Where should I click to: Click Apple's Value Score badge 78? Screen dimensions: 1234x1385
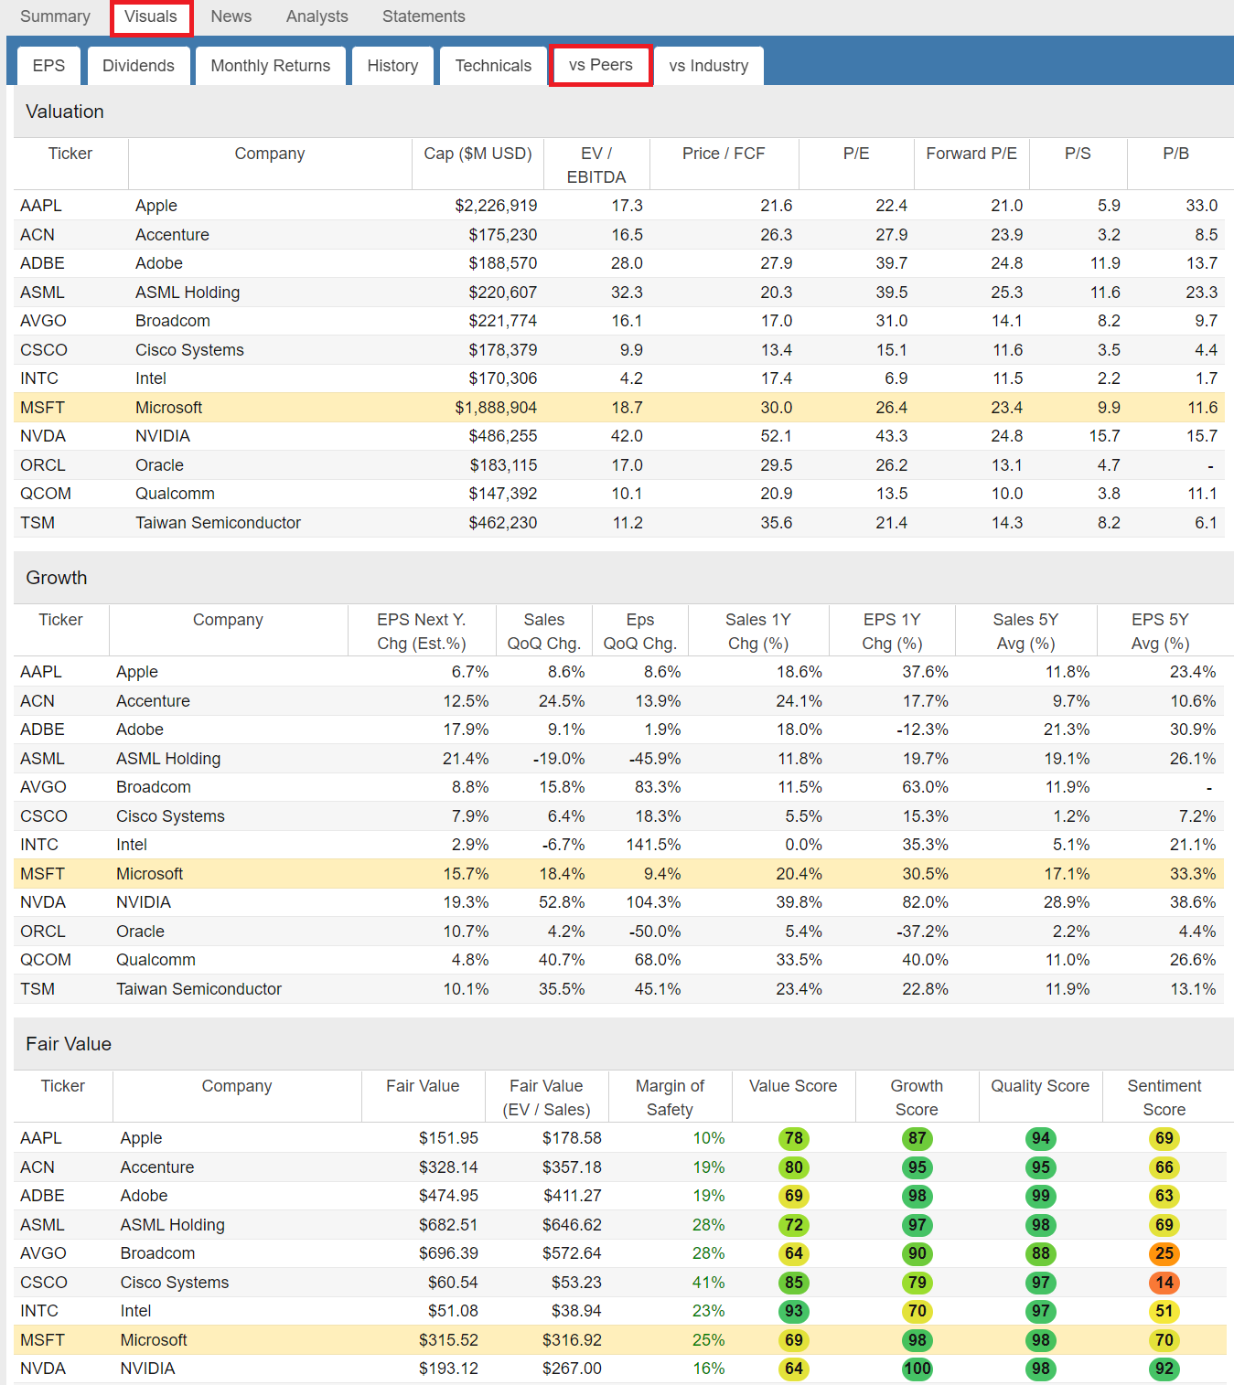tap(794, 1138)
